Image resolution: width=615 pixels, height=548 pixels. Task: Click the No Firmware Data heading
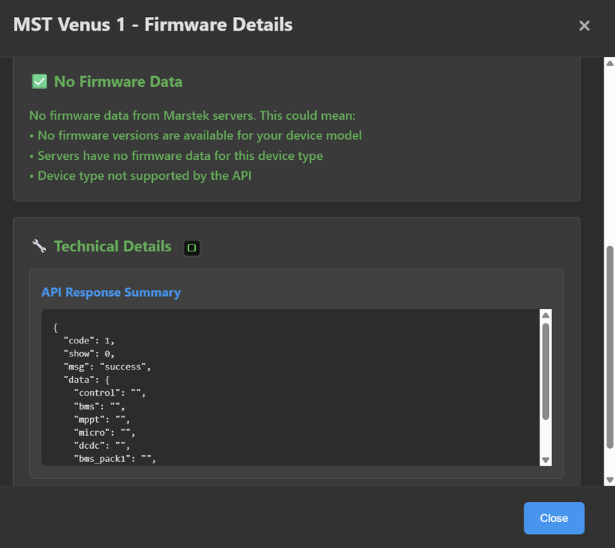(x=118, y=81)
